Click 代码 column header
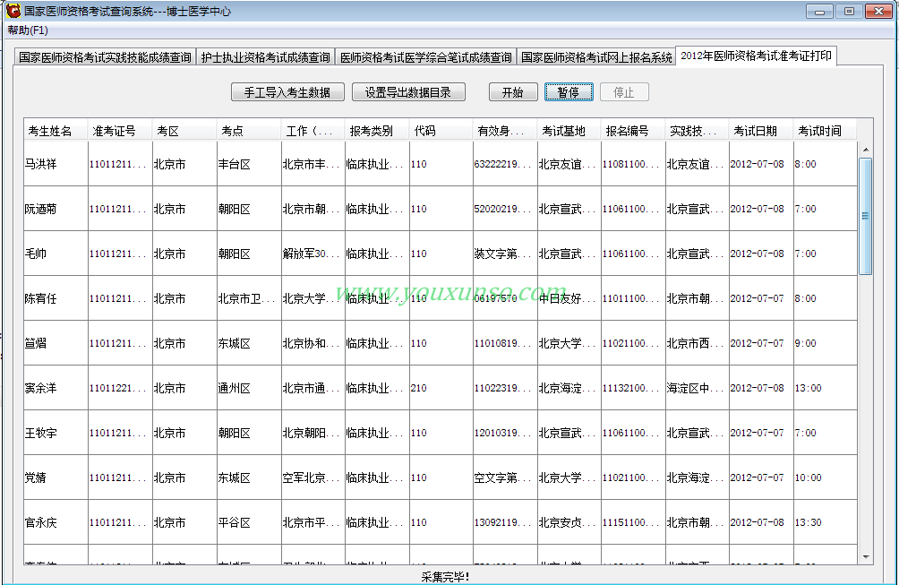 [x=441, y=131]
